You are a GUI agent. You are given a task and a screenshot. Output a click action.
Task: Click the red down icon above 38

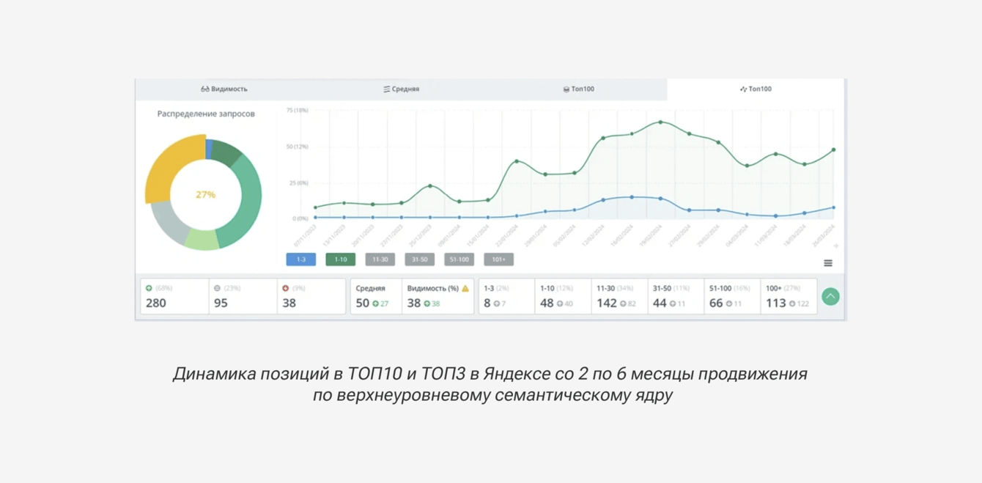coord(286,289)
